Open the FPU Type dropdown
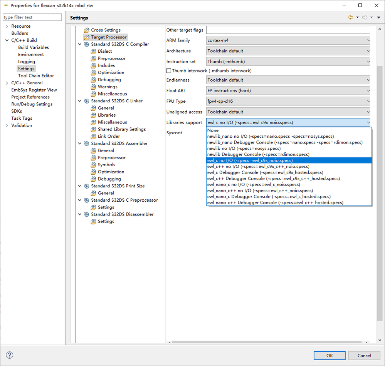This screenshot has width=385, height=366. (x=288, y=101)
